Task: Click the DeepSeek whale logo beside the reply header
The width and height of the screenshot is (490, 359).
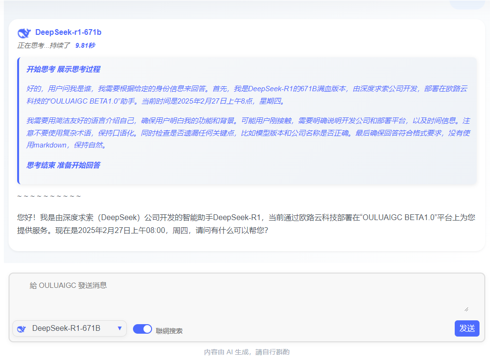Action: 24,32
